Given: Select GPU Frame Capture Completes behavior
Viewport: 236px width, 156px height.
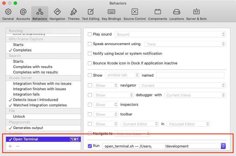Looking at the screenshot, I should tap(43, 50).
